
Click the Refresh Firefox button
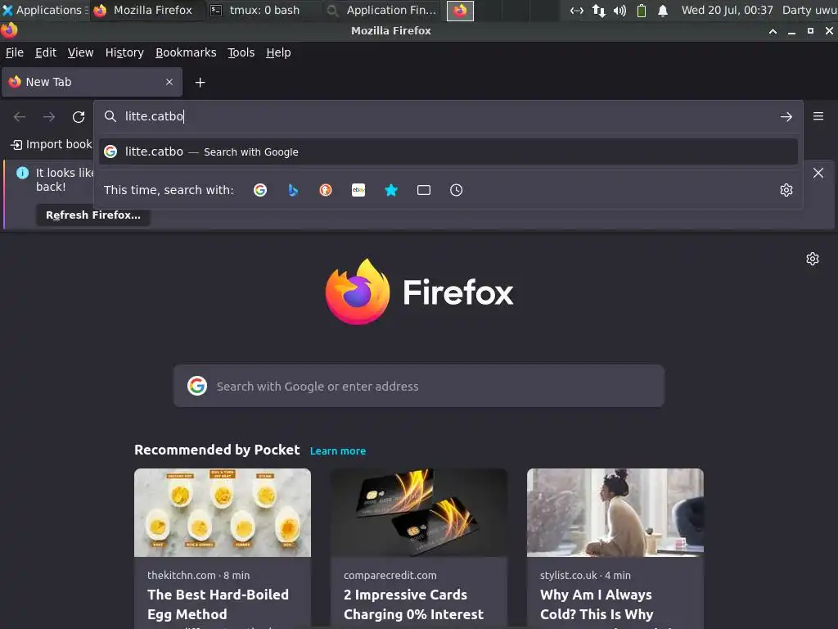[93, 215]
